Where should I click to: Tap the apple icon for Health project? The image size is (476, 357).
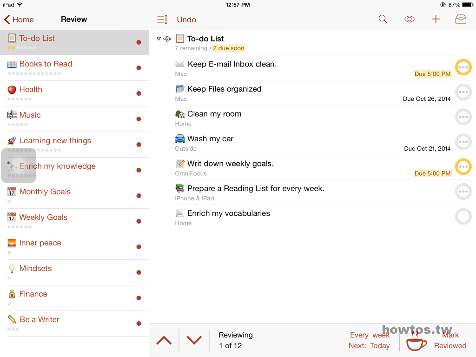(x=12, y=90)
